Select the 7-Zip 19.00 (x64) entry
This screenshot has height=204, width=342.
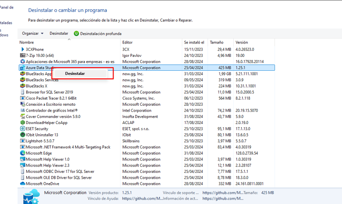tap(40, 56)
